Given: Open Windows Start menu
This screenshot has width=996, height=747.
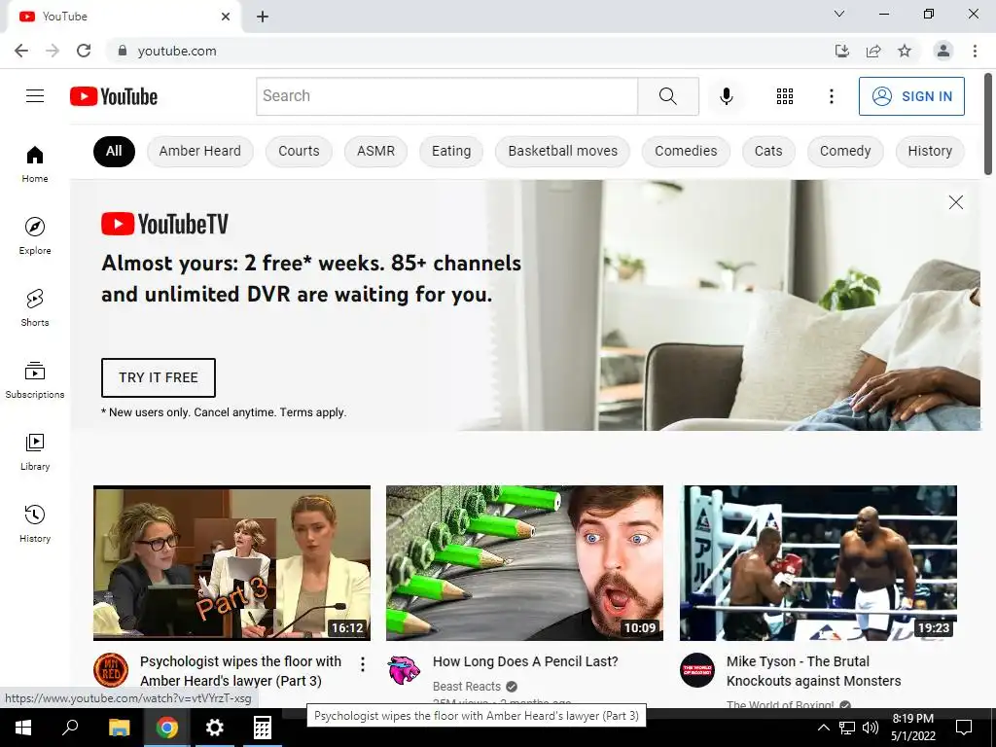Looking at the screenshot, I should click(x=23, y=728).
